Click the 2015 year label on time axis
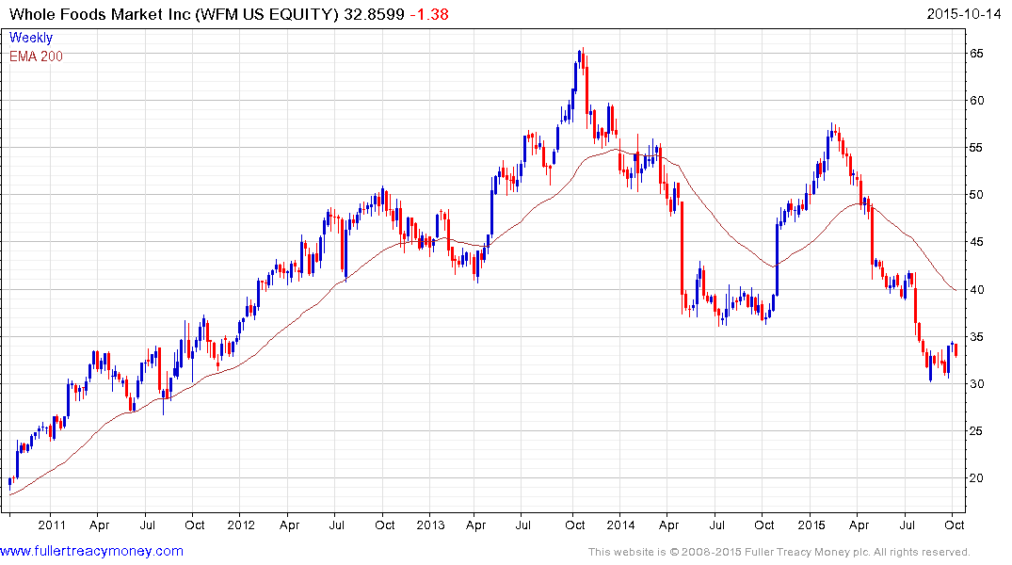Screen dimensions: 1012x565 pos(811,525)
